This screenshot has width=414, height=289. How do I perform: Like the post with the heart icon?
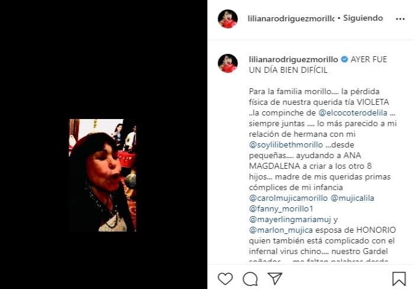click(x=225, y=278)
